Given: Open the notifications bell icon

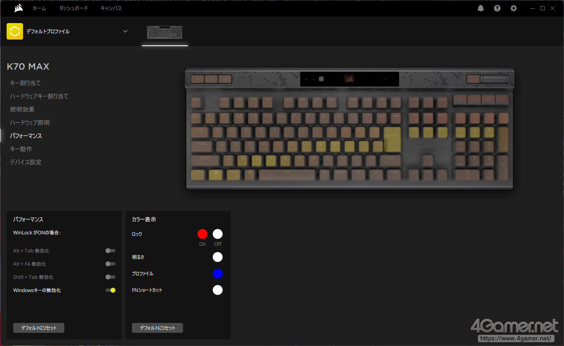Looking at the screenshot, I should tap(481, 8).
